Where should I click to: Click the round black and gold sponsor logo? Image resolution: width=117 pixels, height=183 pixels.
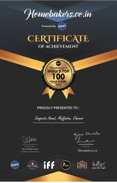(x=66, y=165)
